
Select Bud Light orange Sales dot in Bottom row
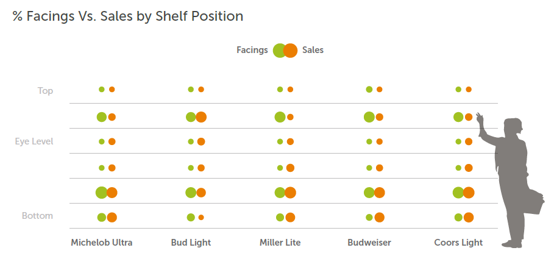coord(201,217)
